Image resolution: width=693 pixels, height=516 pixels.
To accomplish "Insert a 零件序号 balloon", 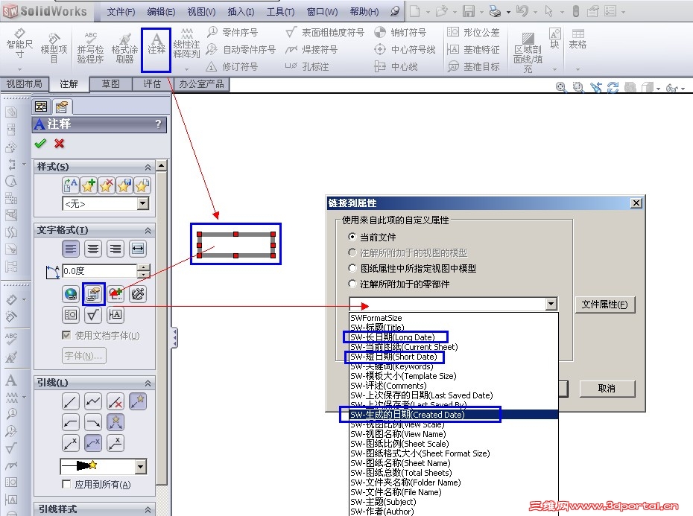I will (233, 32).
